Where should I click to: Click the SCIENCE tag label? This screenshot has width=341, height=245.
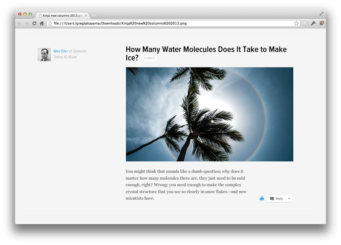point(149,58)
